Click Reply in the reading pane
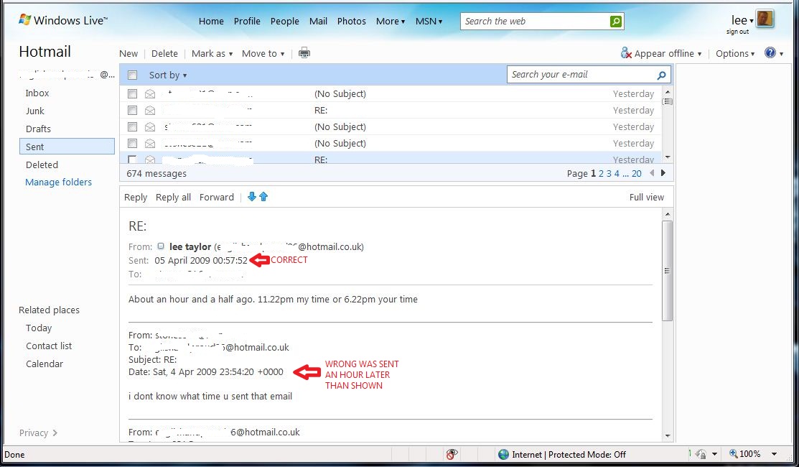The image size is (799, 467). pos(136,197)
